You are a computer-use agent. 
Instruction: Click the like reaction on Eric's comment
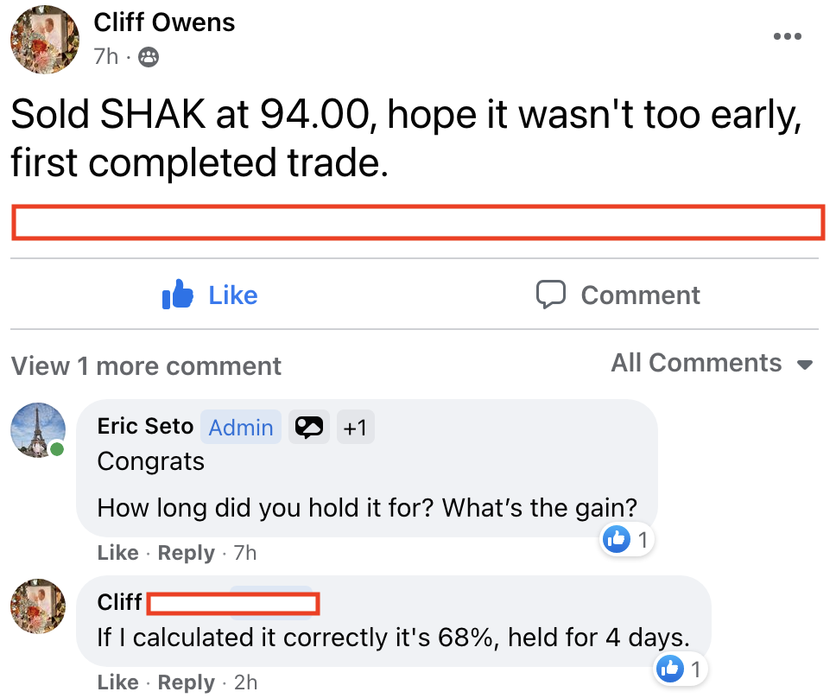click(617, 540)
